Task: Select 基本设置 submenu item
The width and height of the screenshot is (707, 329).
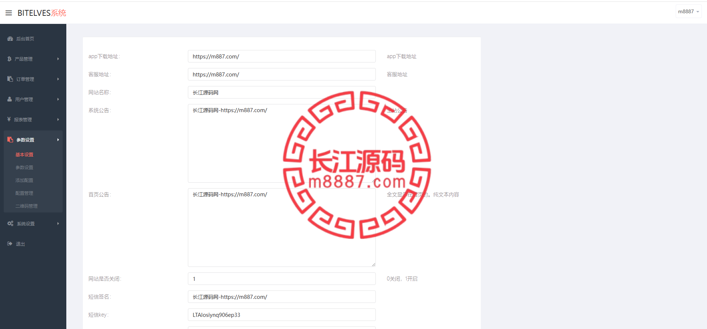Action: 24,155
